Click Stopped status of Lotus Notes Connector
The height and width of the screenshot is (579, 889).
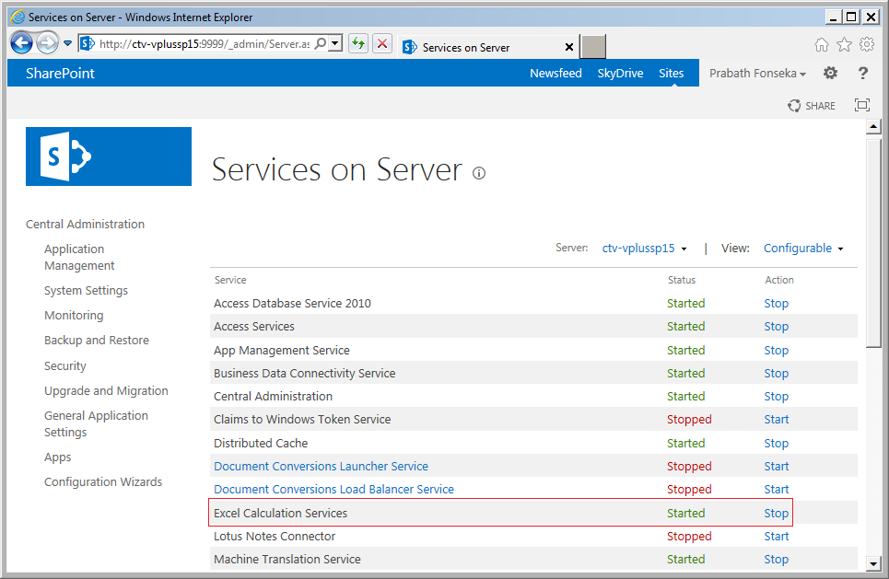pyautogui.click(x=689, y=536)
